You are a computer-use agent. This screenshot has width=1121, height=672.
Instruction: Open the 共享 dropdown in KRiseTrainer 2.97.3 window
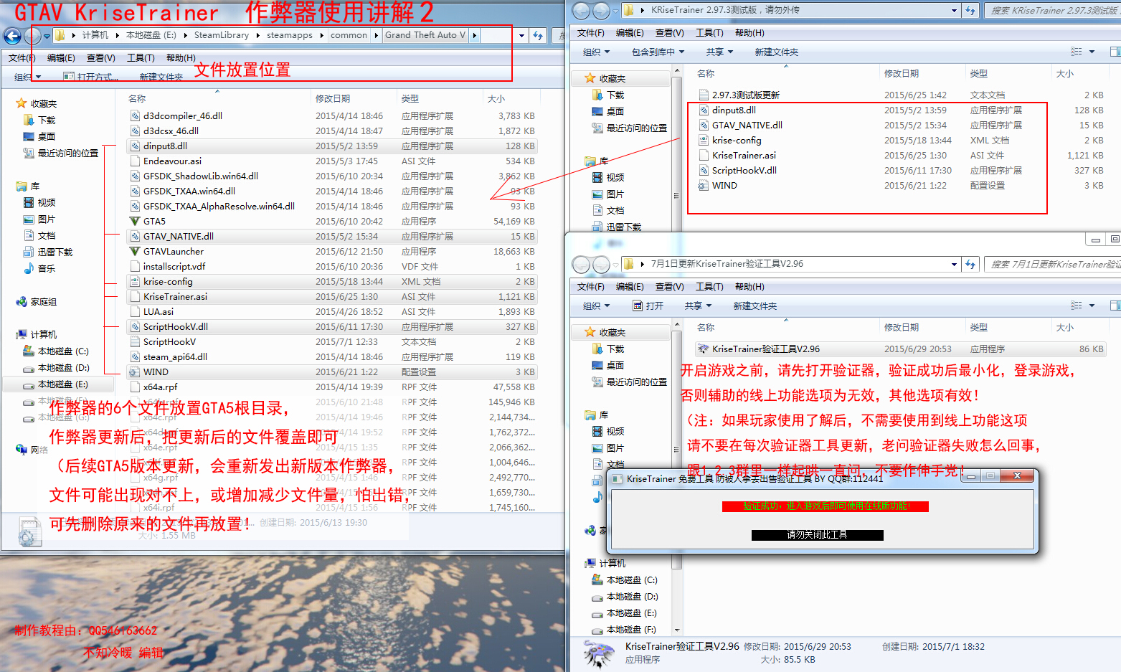point(719,52)
